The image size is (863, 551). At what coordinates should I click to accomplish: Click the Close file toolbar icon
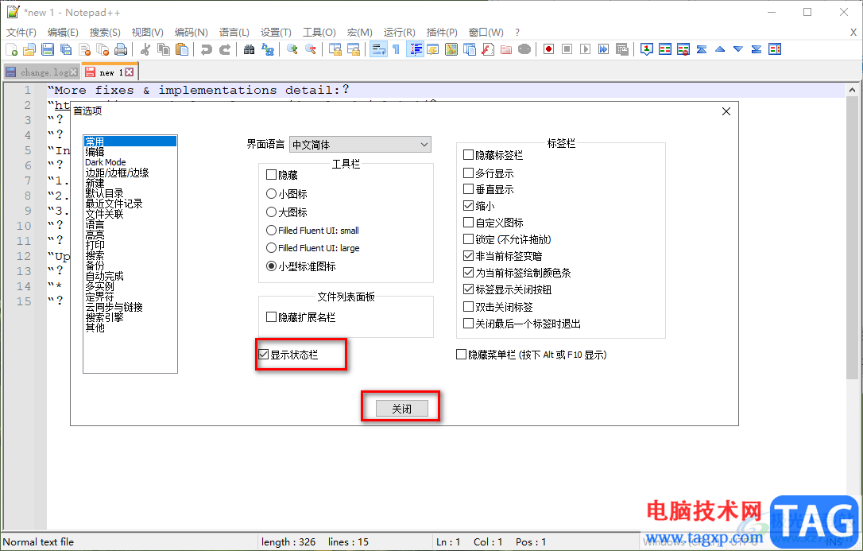coord(84,49)
